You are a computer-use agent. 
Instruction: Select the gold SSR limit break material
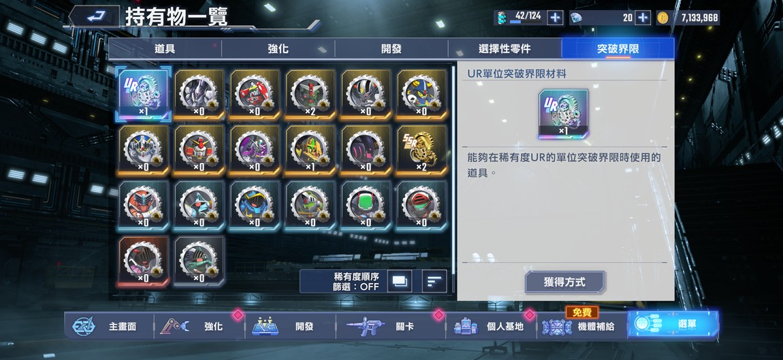[422, 150]
